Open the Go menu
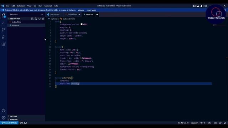The width and height of the screenshot is (228, 128). (x=35, y=6)
